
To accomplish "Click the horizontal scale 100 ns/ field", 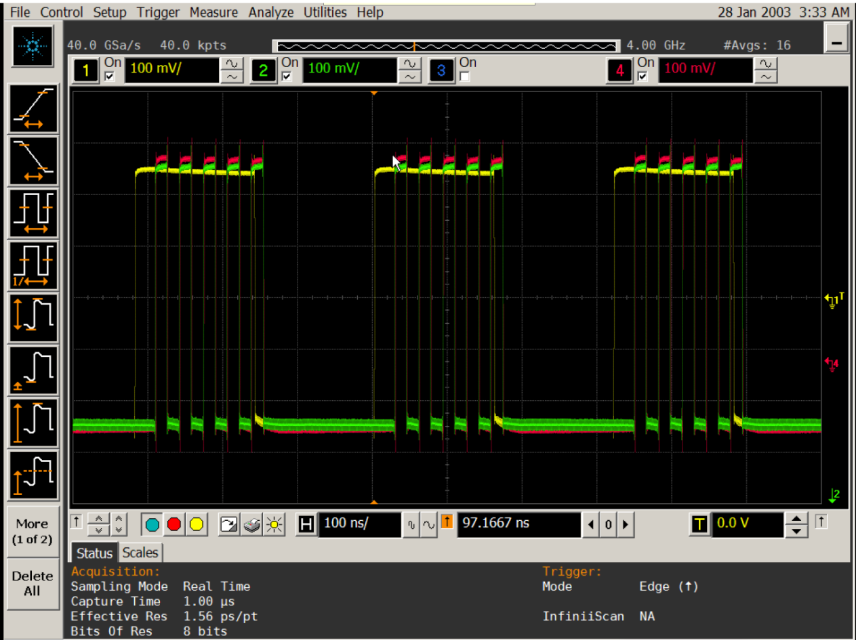I will 359,524.
